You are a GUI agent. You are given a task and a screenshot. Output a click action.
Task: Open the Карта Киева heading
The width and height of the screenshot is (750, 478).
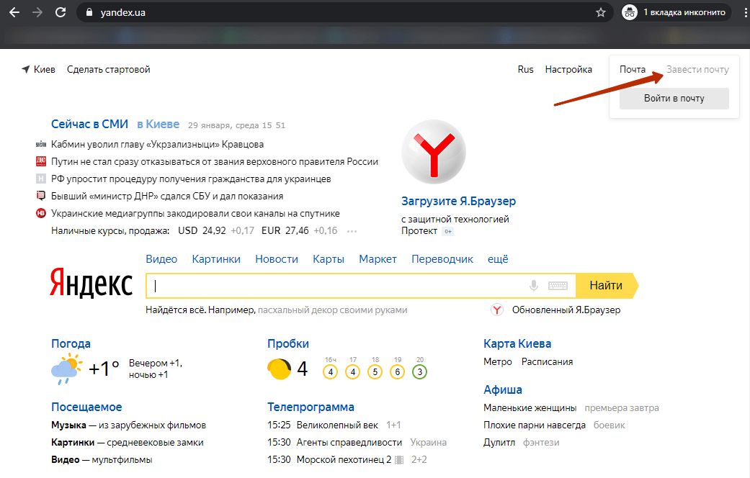click(x=517, y=343)
